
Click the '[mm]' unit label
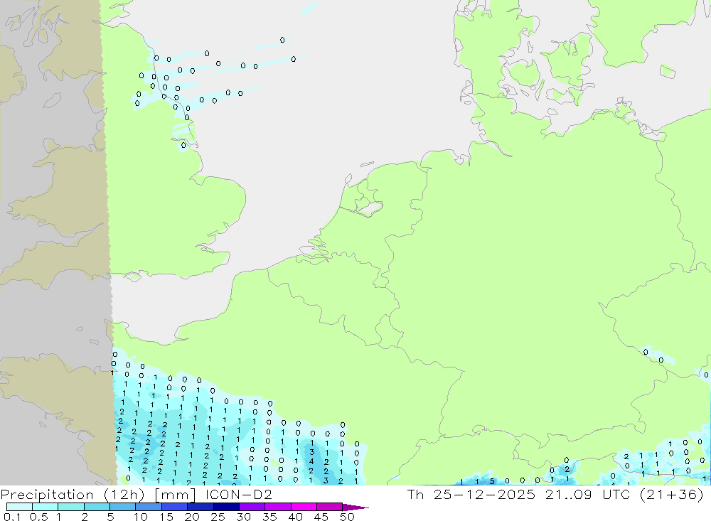[x=175, y=494]
